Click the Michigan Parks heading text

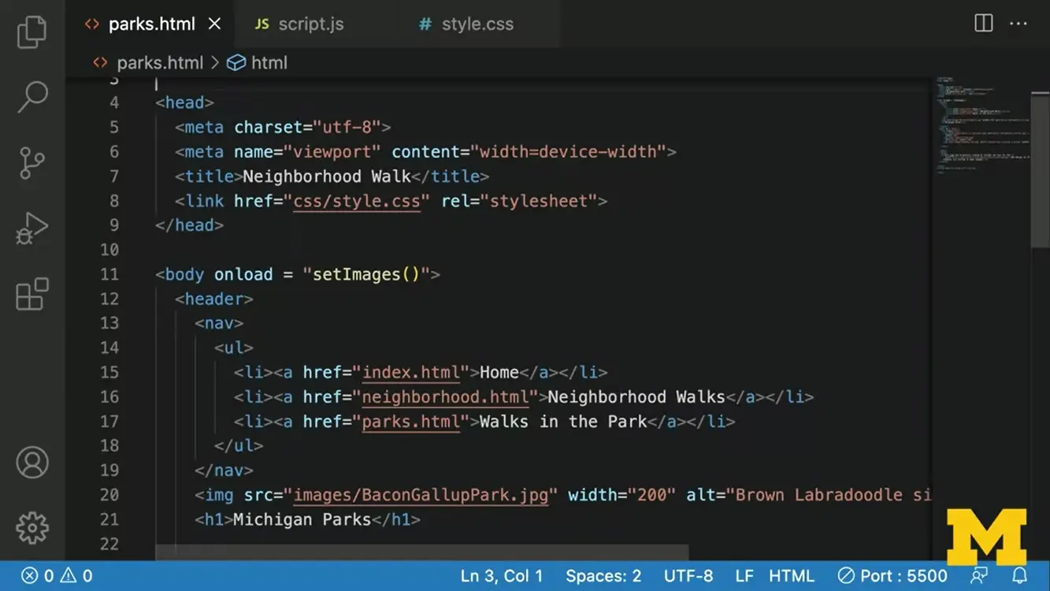tap(302, 519)
